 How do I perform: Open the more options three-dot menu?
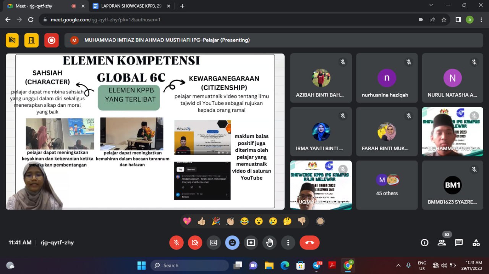[x=288, y=243]
